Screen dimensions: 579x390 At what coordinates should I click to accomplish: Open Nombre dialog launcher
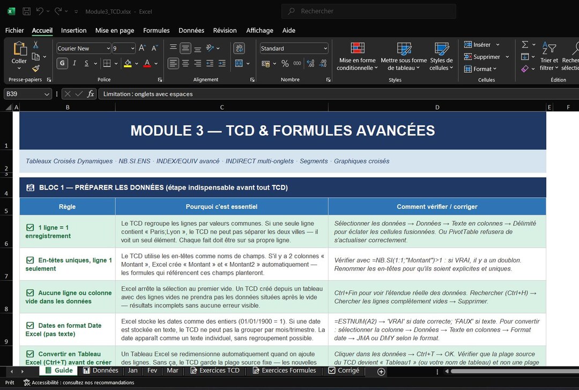(328, 80)
